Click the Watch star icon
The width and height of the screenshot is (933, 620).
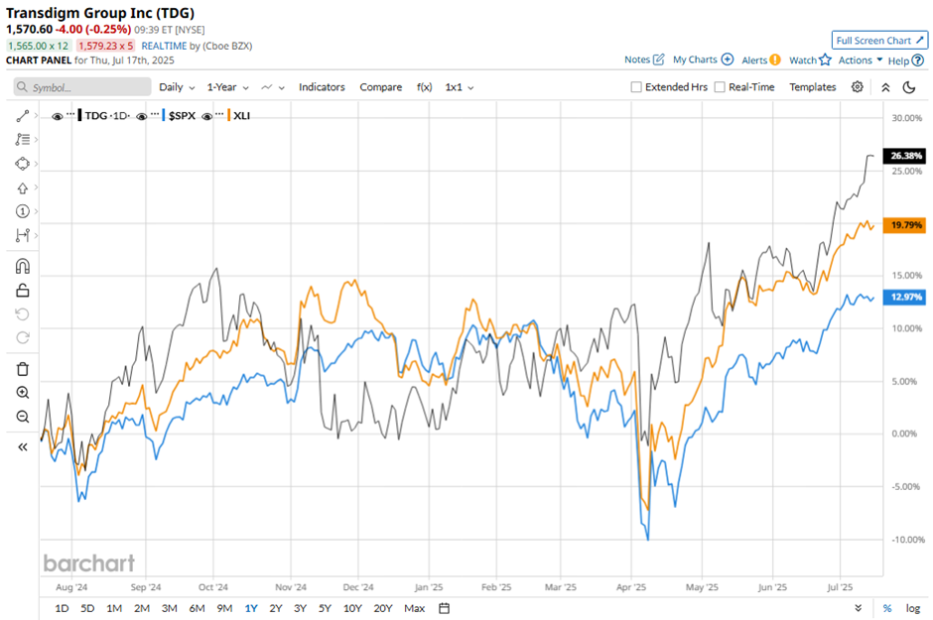coord(825,60)
